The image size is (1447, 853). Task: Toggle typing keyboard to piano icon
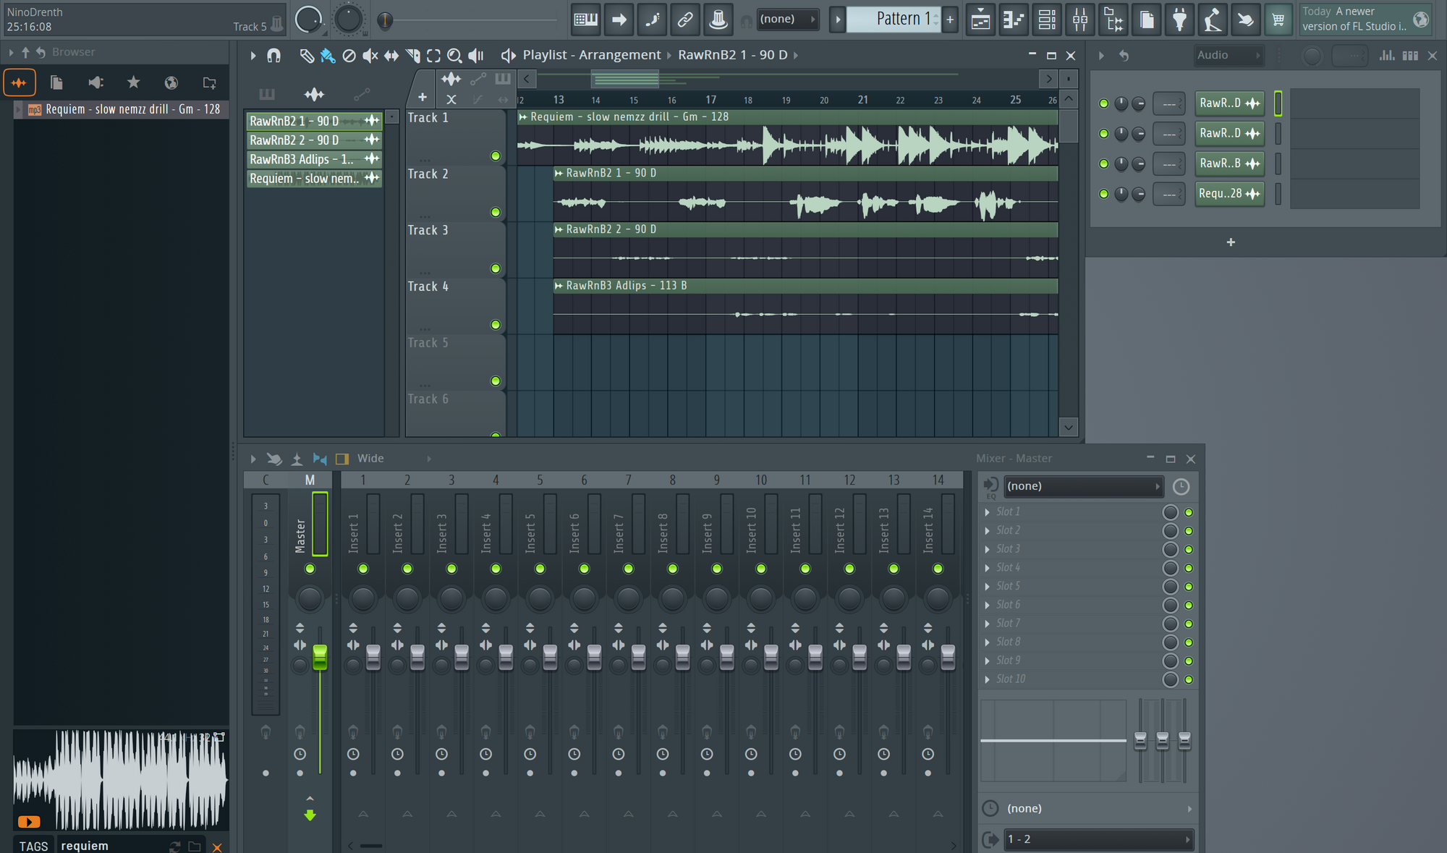tap(585, 20)
